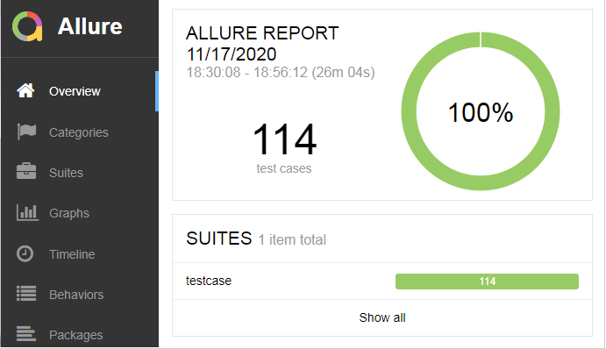606x349 pixels.
Task: Click the Suites briefcase icon
Action: 26,171
